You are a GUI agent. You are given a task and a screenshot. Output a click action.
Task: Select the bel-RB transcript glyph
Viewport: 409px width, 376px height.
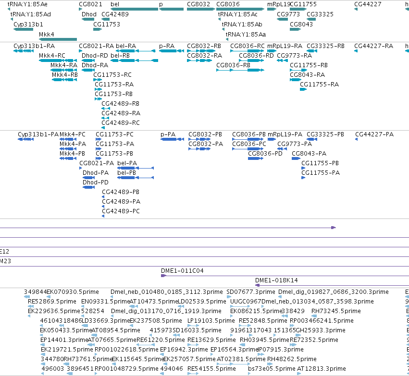pyautogui.click(x=135, y=61)
